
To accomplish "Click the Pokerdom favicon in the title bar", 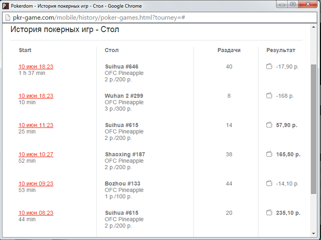I will click(6, 6).
